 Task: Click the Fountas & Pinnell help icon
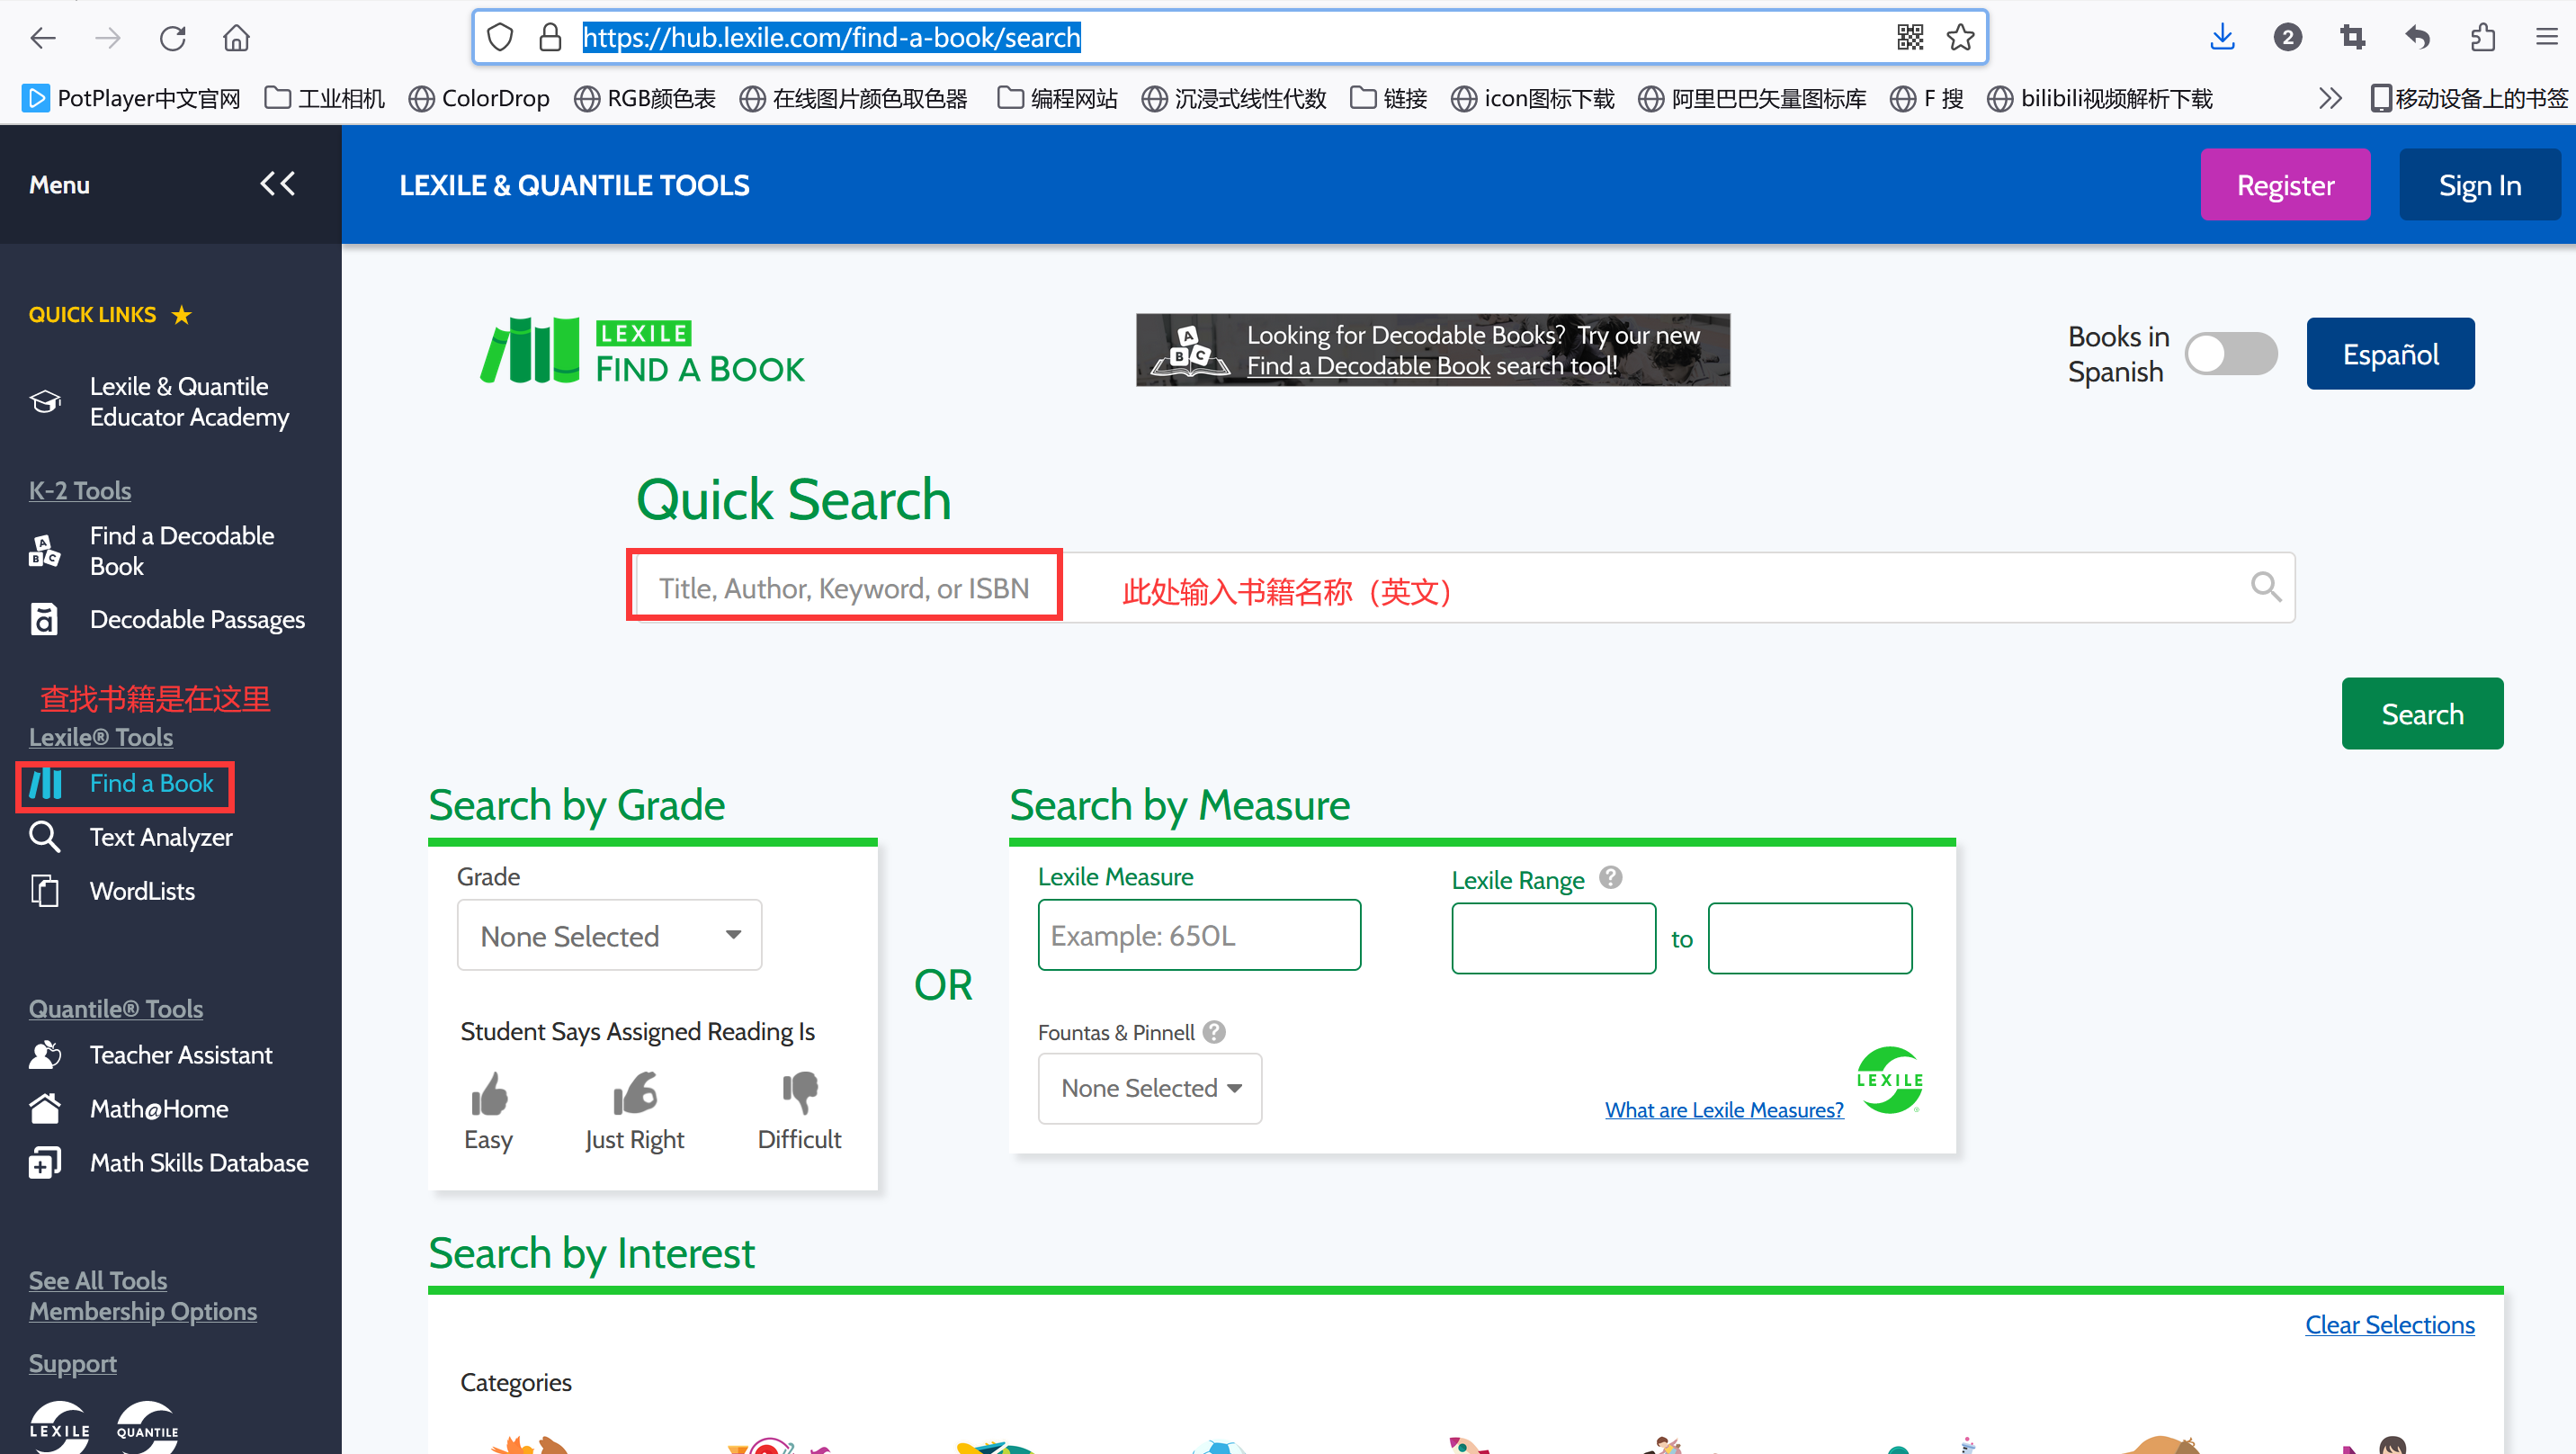1214,1032
